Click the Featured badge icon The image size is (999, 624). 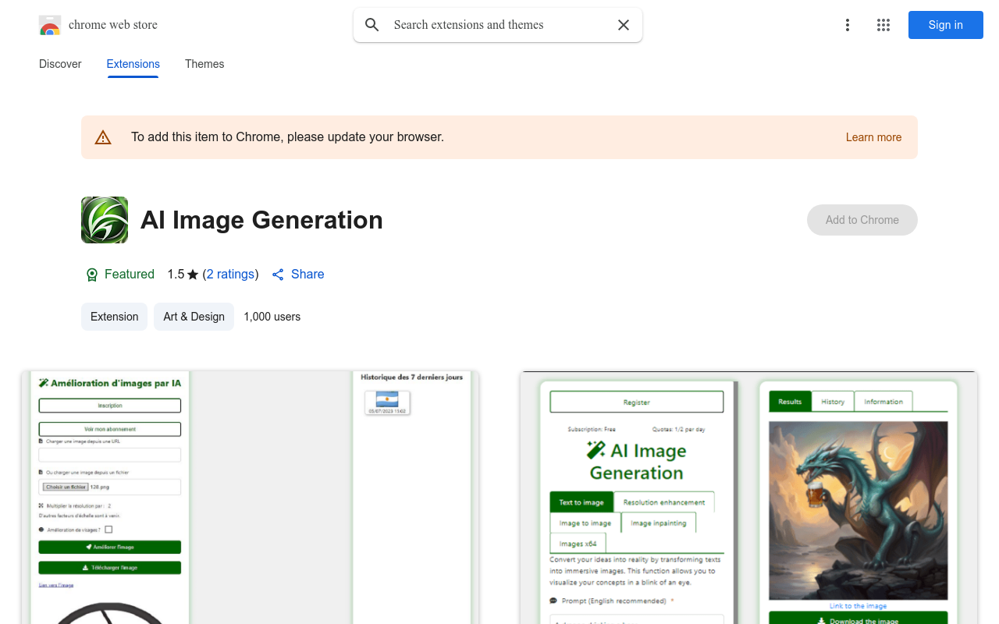[x=92, y=275]
